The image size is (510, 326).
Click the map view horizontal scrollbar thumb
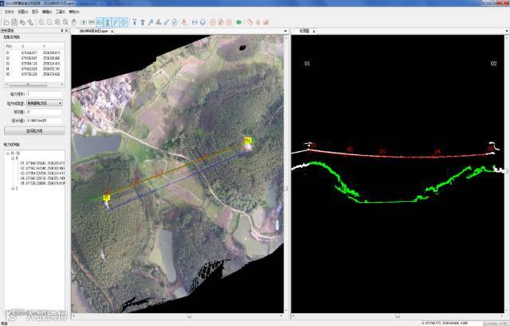(190, 316)
